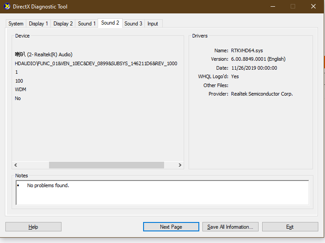
Task: Select the Sound 2 tab
Action: (110, 23)
